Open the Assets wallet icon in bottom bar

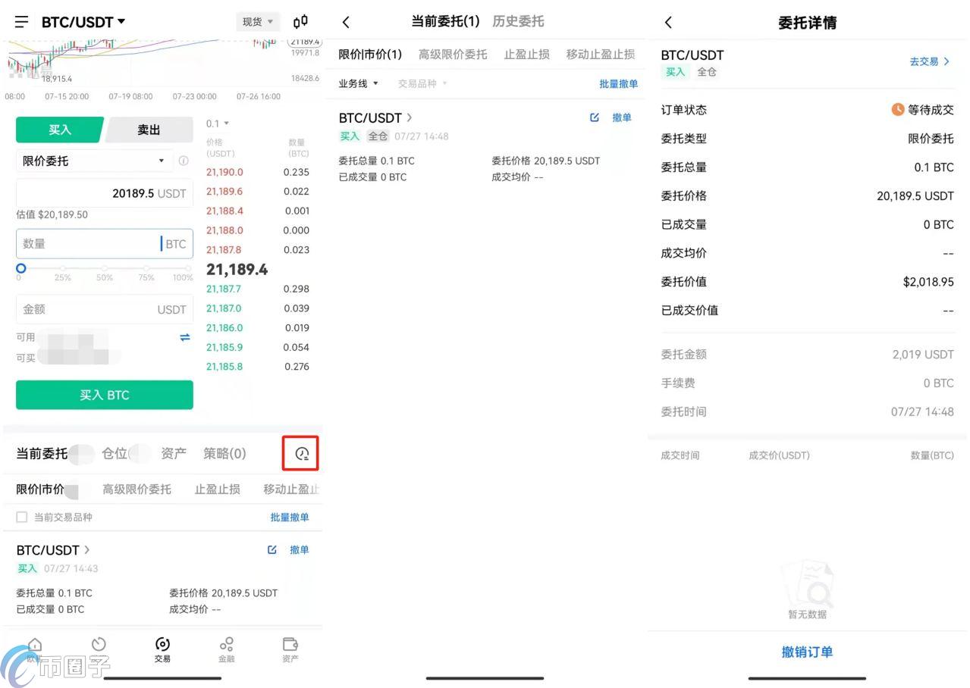click(290, 649)
